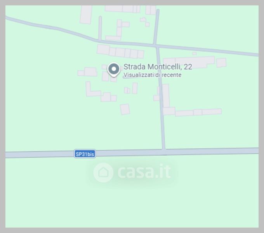
Task: Click the square building south of the pin
Action: 125,109
